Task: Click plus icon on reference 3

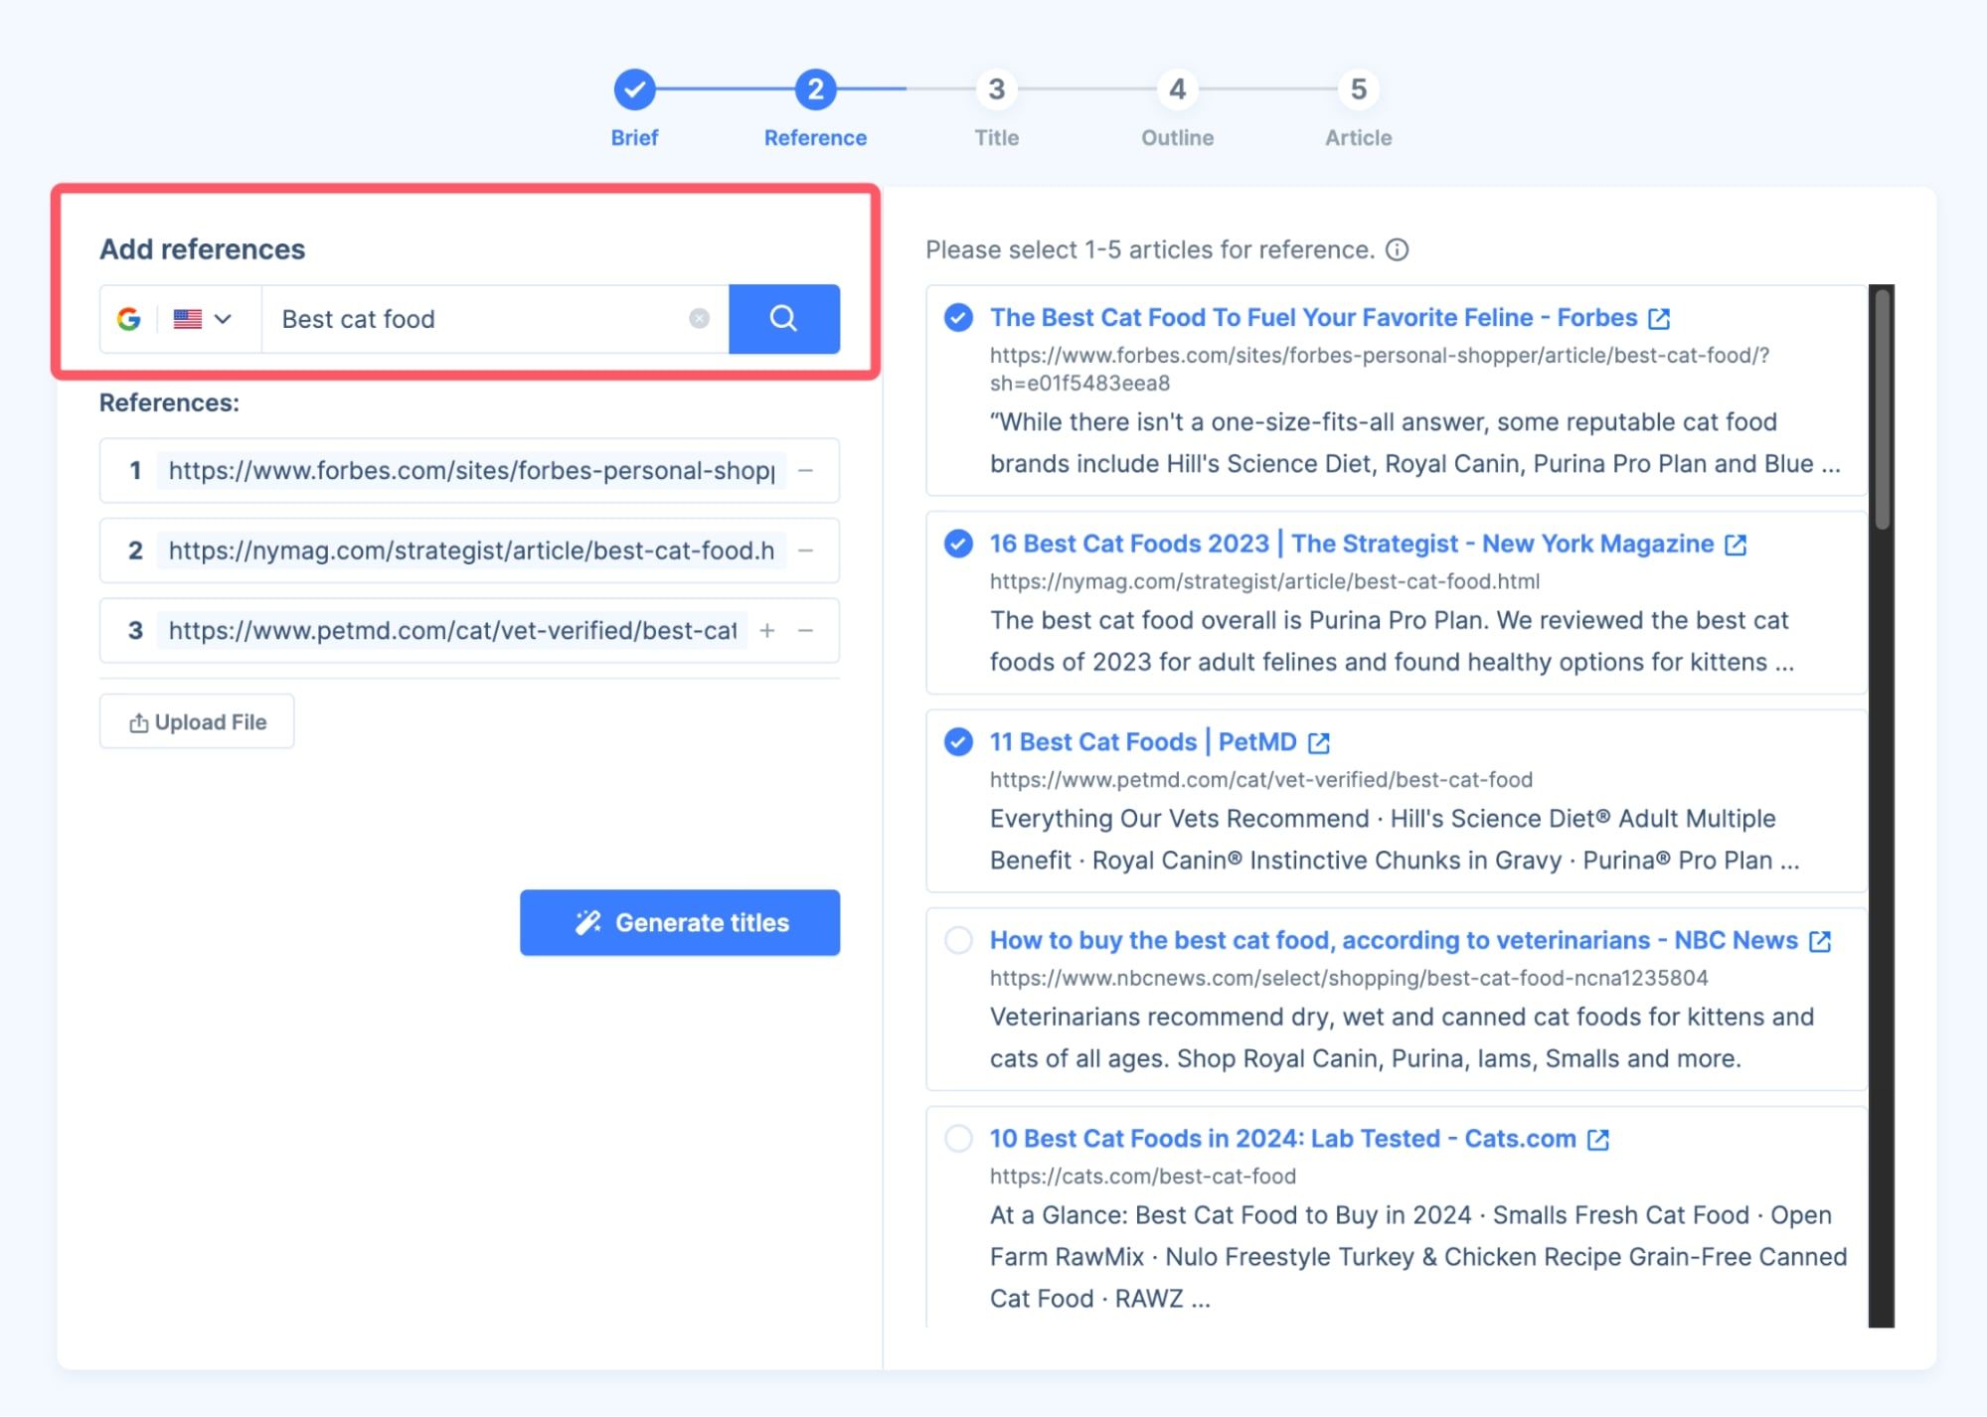Action: (767, 631)
